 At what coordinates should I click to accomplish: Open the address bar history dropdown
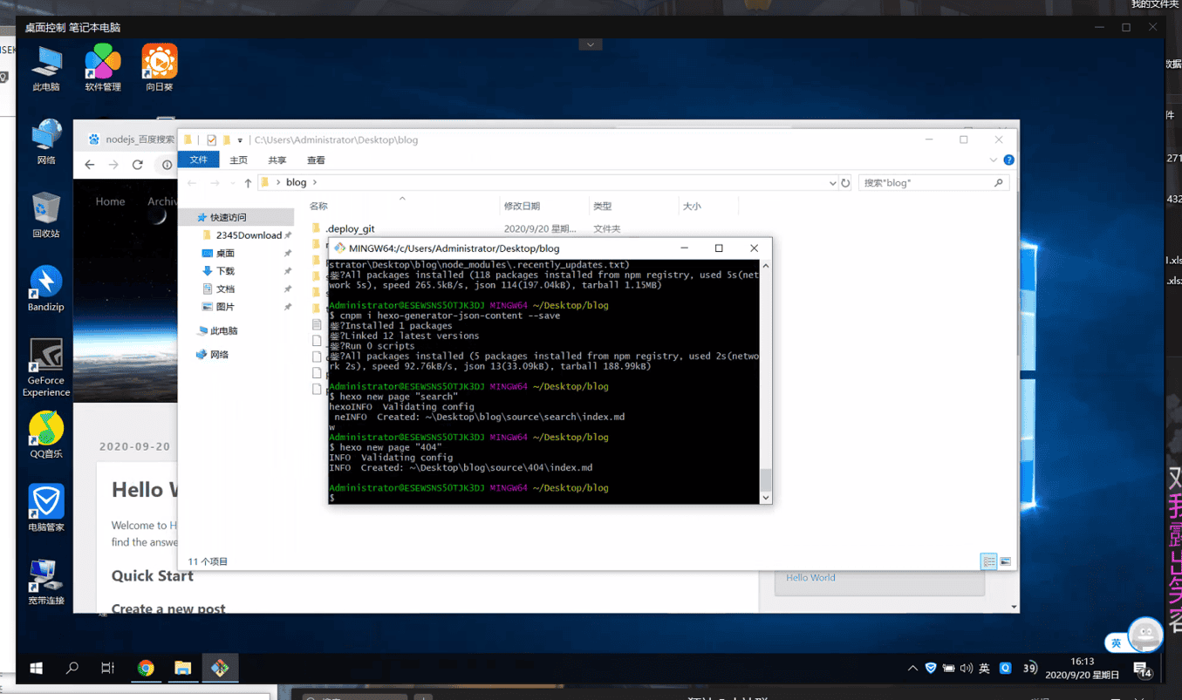pyautogui.click(x=832, y=183)
